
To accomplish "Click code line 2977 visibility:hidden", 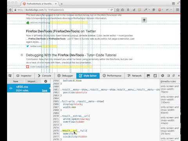I will tap(75, 137).
